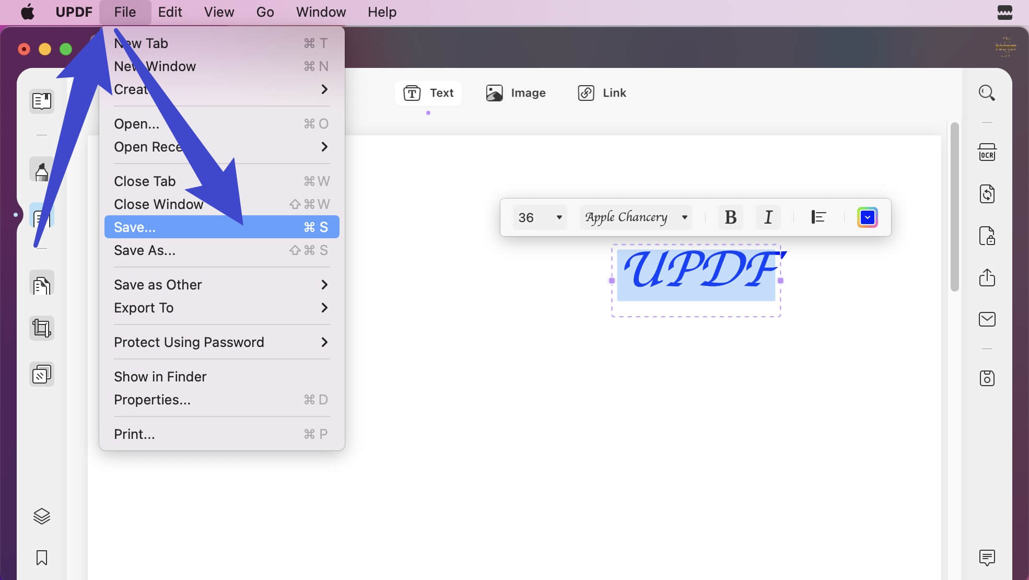Toggle Bold text formatting
This screenshot has height=580, width=1029.
[x=730, y=217]
